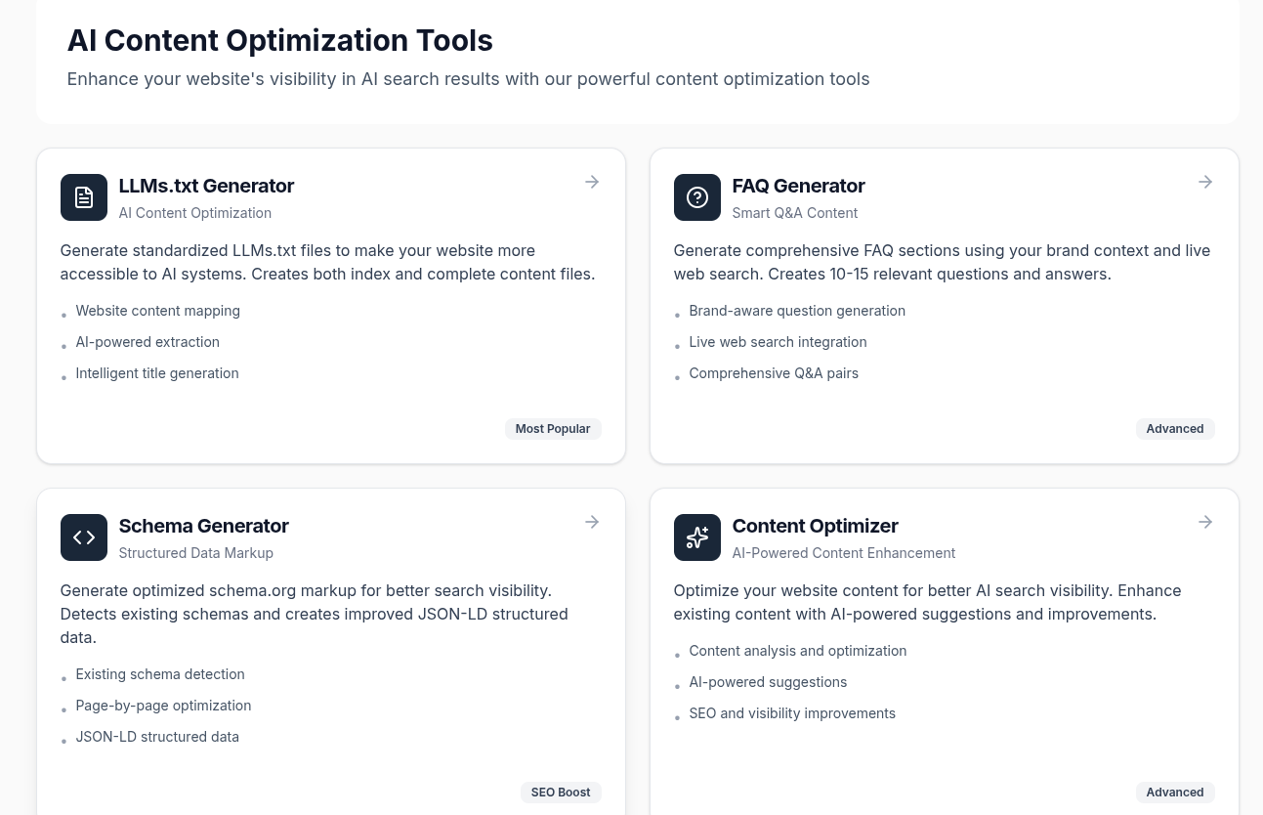Click 'Website content mapping' feature text

[157, 311]
